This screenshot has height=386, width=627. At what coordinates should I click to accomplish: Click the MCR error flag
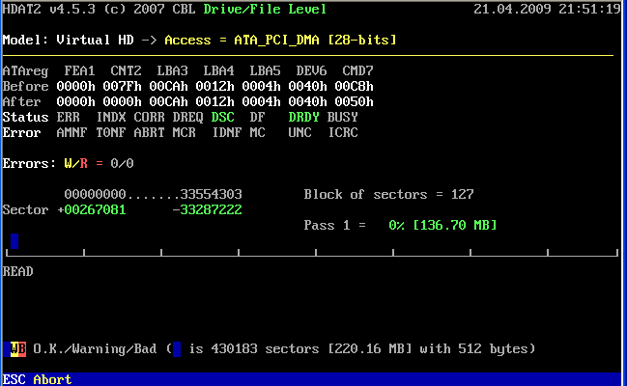coord(184,132)
